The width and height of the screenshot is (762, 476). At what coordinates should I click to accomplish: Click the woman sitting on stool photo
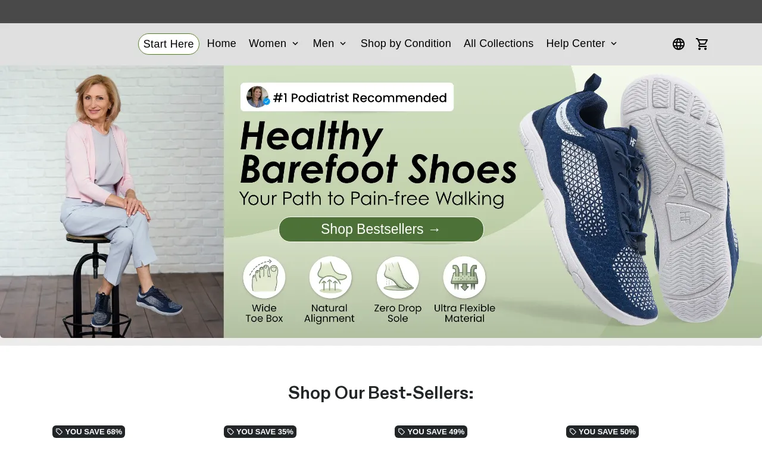click(112, 202)
